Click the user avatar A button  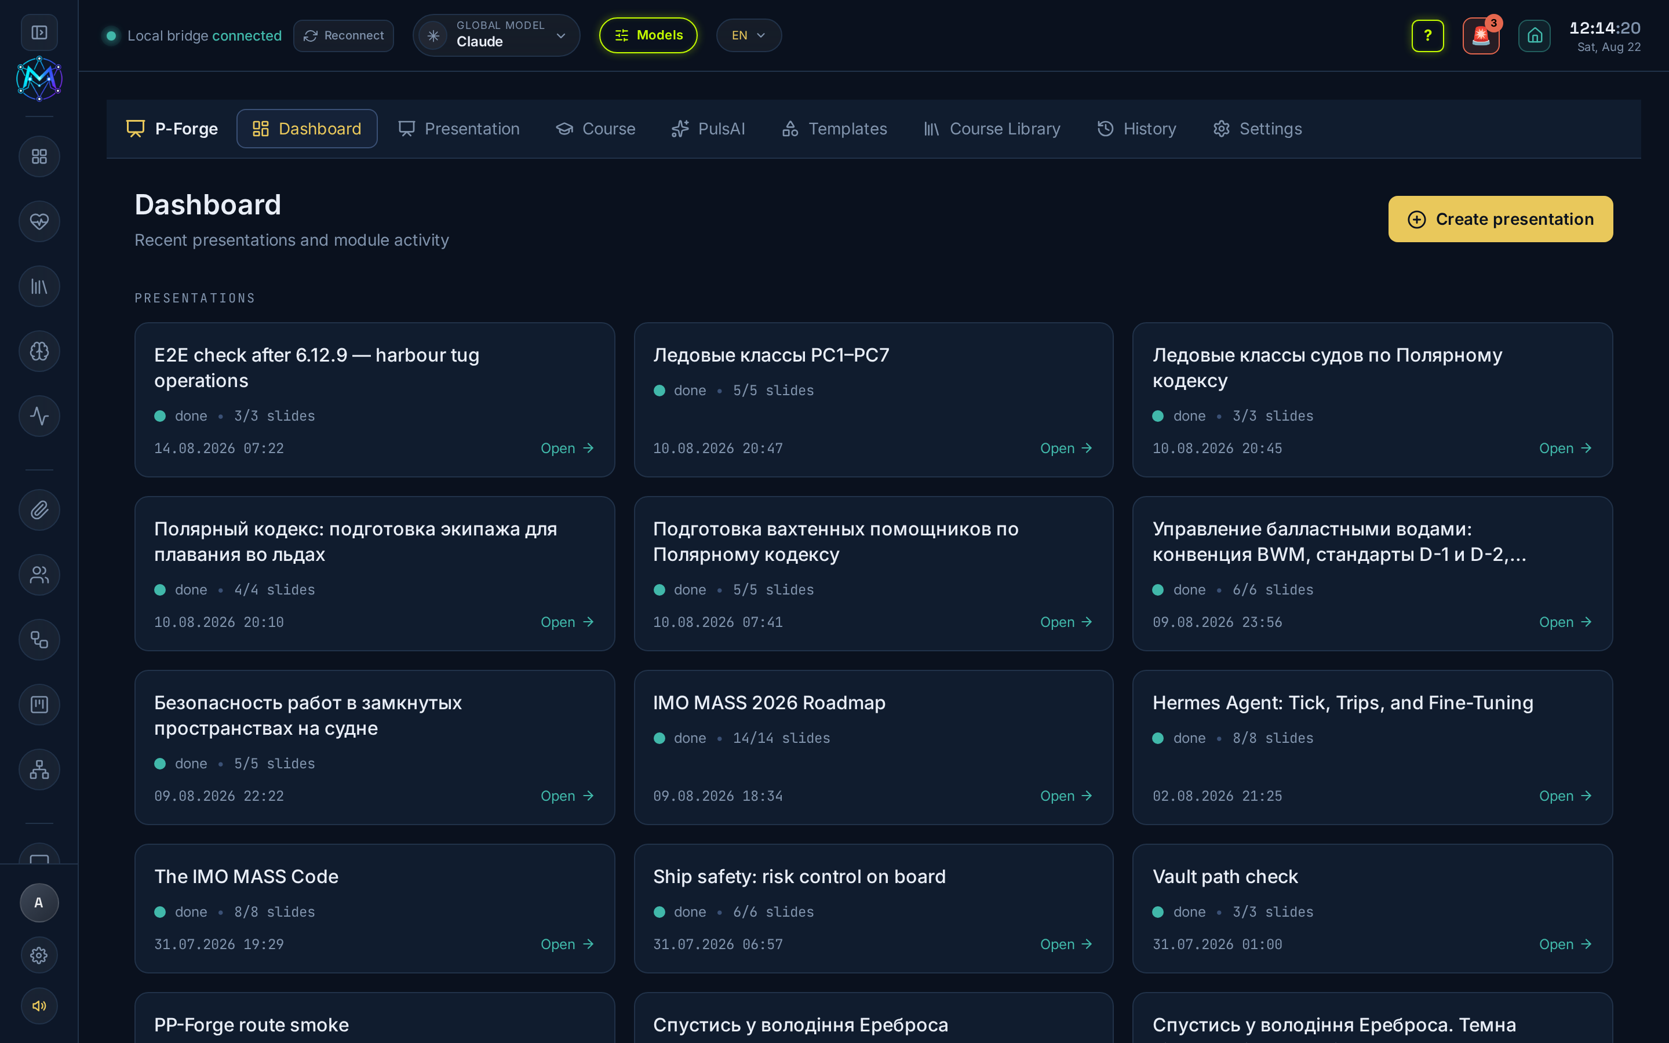tap(39, 902)
